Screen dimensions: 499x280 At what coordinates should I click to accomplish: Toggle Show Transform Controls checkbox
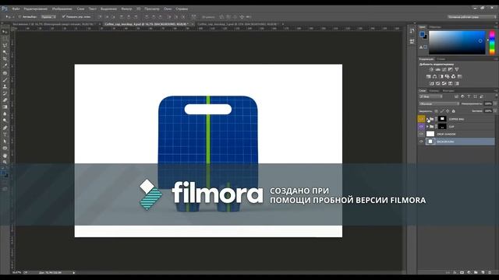(x=64, y=16)
